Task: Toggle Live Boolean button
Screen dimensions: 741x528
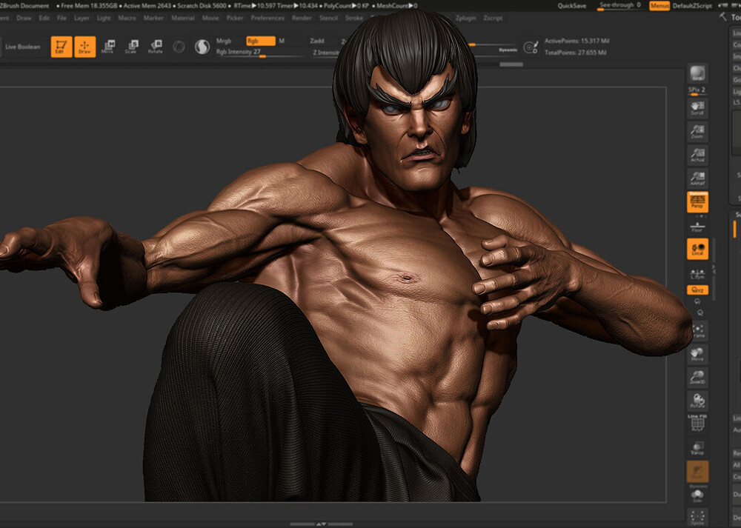Action: 23,47
